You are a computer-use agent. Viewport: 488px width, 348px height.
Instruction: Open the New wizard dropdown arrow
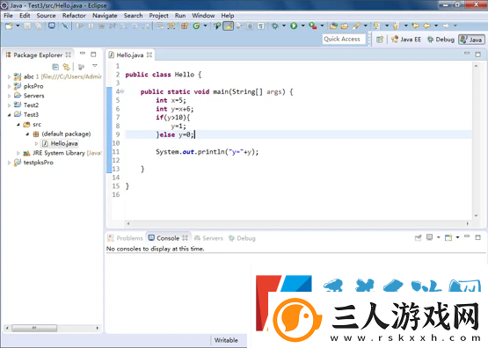pyautogui.click(x=18, y=25)
